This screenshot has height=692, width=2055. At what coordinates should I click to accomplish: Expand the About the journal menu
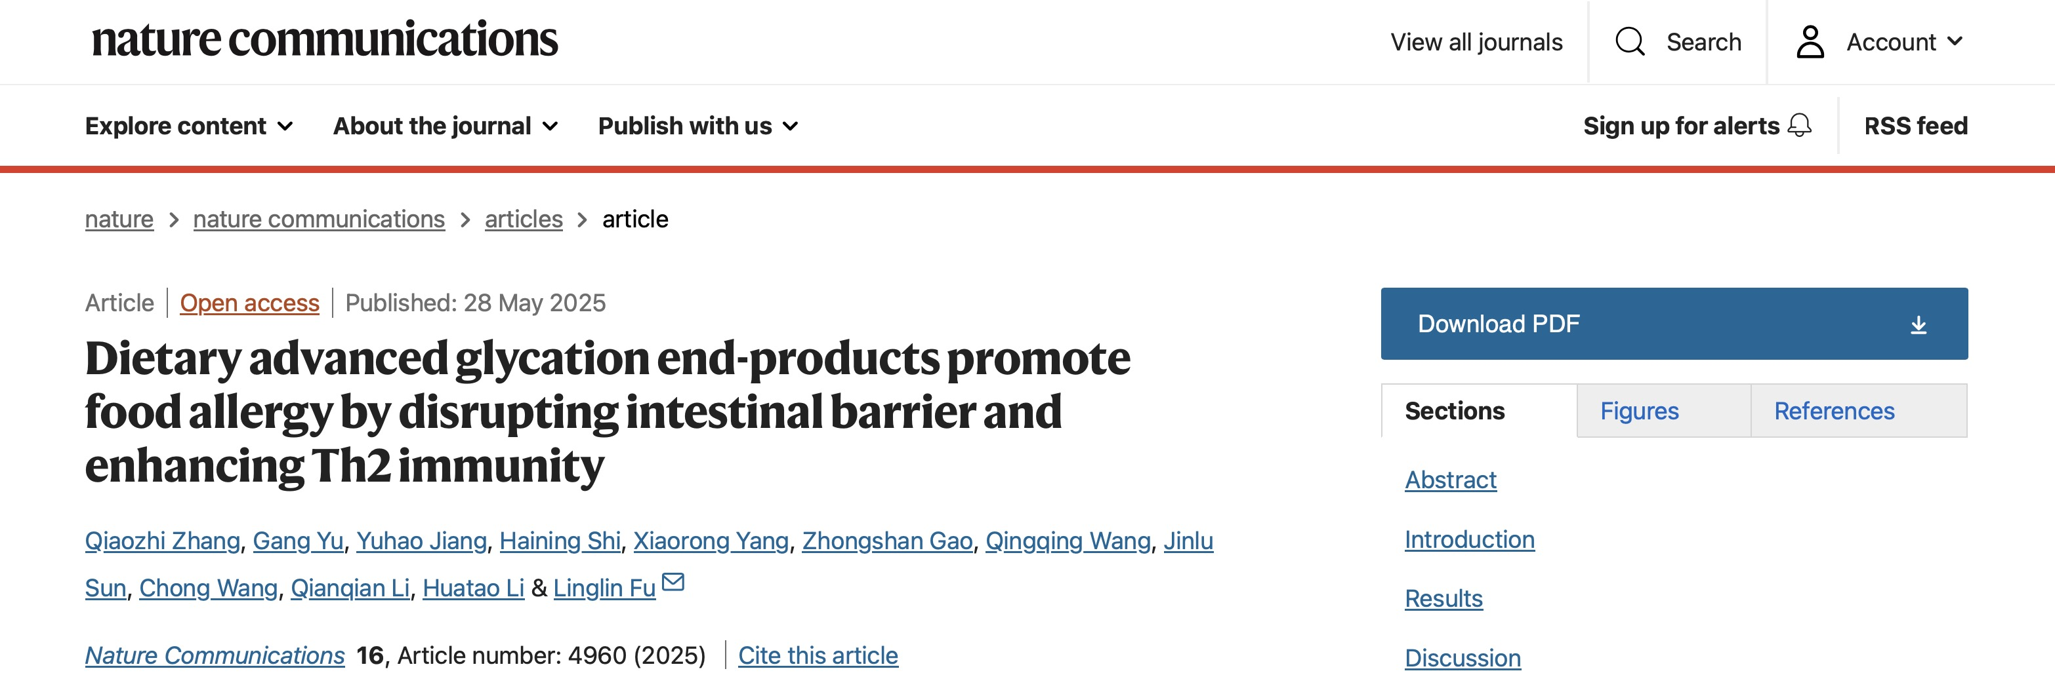tap(446, 126)
